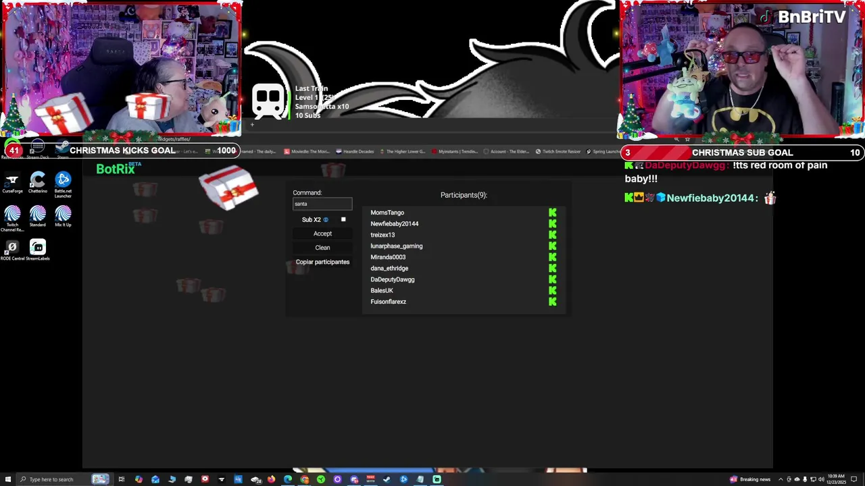Launch the Battle.net Launcher shortcut
This screenshot has height=486, width=865.
click(63, 183)
